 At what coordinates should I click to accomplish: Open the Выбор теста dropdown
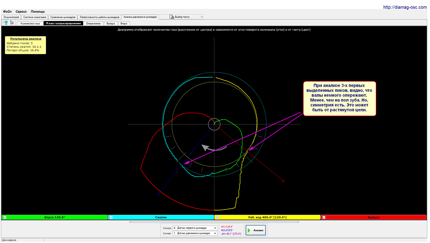click(x=181, y=17)
